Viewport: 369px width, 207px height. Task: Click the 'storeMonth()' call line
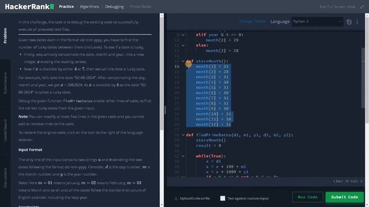tap(210, 140)
